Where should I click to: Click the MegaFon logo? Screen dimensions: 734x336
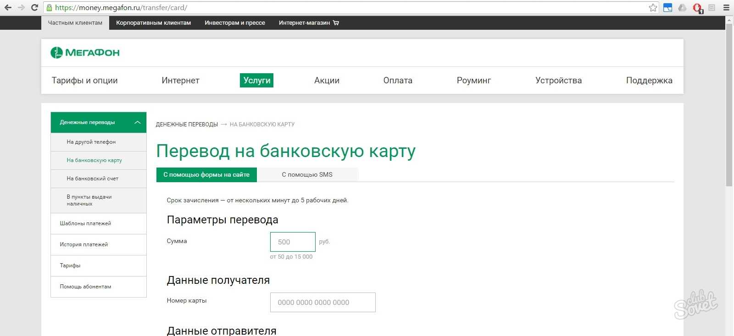point(85,53)
